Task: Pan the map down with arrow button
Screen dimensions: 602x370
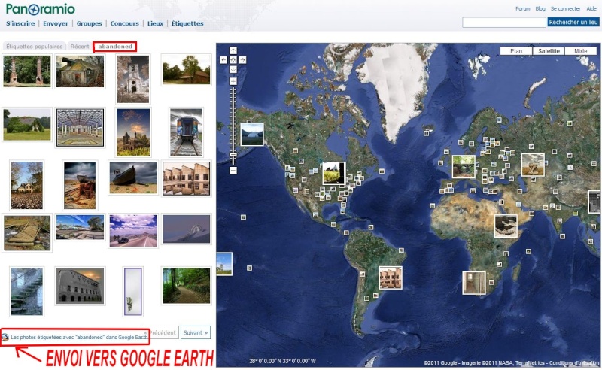Action: [x=233, y=69]
